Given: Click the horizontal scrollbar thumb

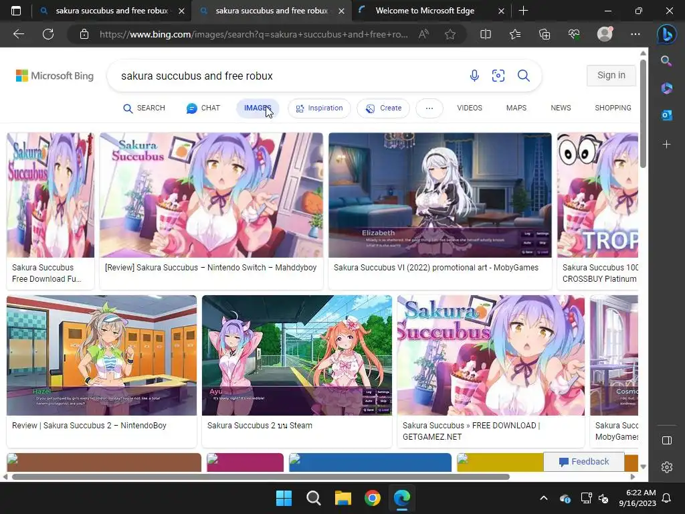Looking at the screenshot, I should (260, 477).
